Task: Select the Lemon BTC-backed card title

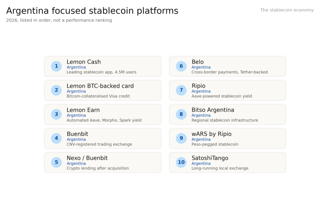Action: coord(100,86)
